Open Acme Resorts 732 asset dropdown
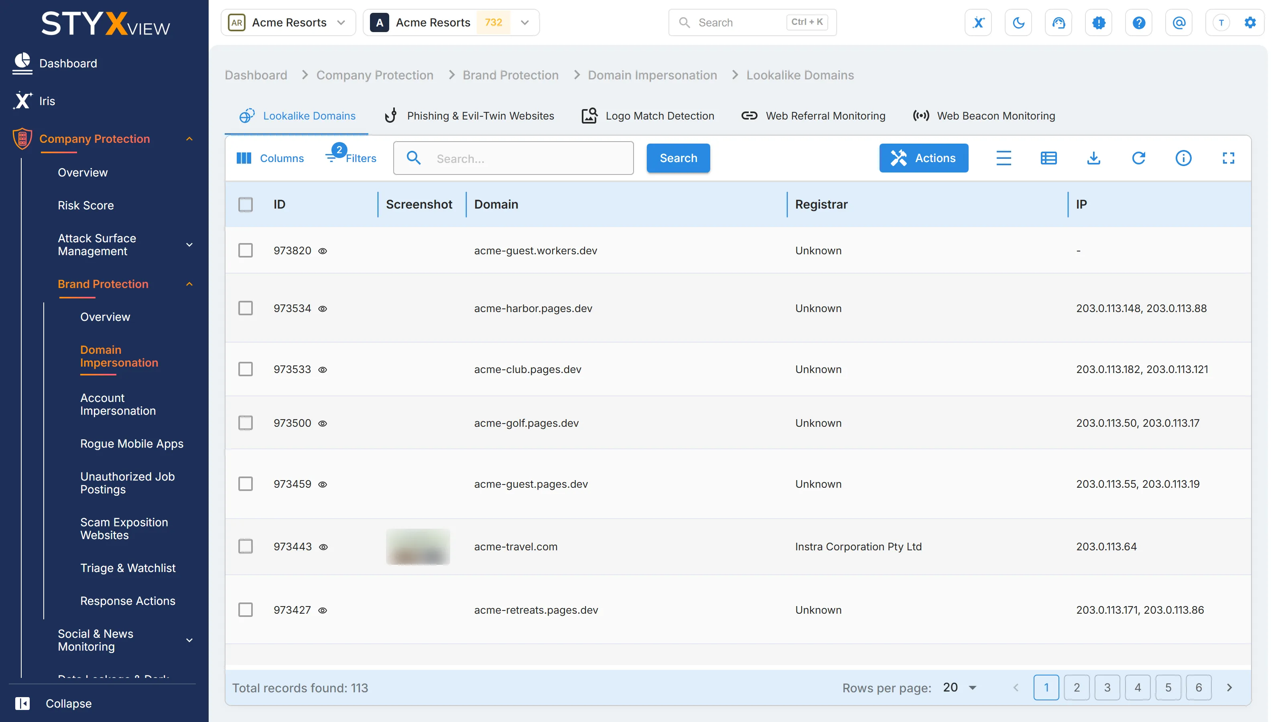Screen dimensions: 1284x722 (451, 22)
